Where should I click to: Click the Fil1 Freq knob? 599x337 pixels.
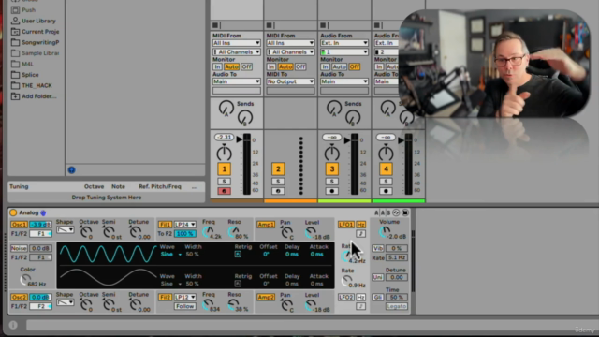[x=208, y=231]
